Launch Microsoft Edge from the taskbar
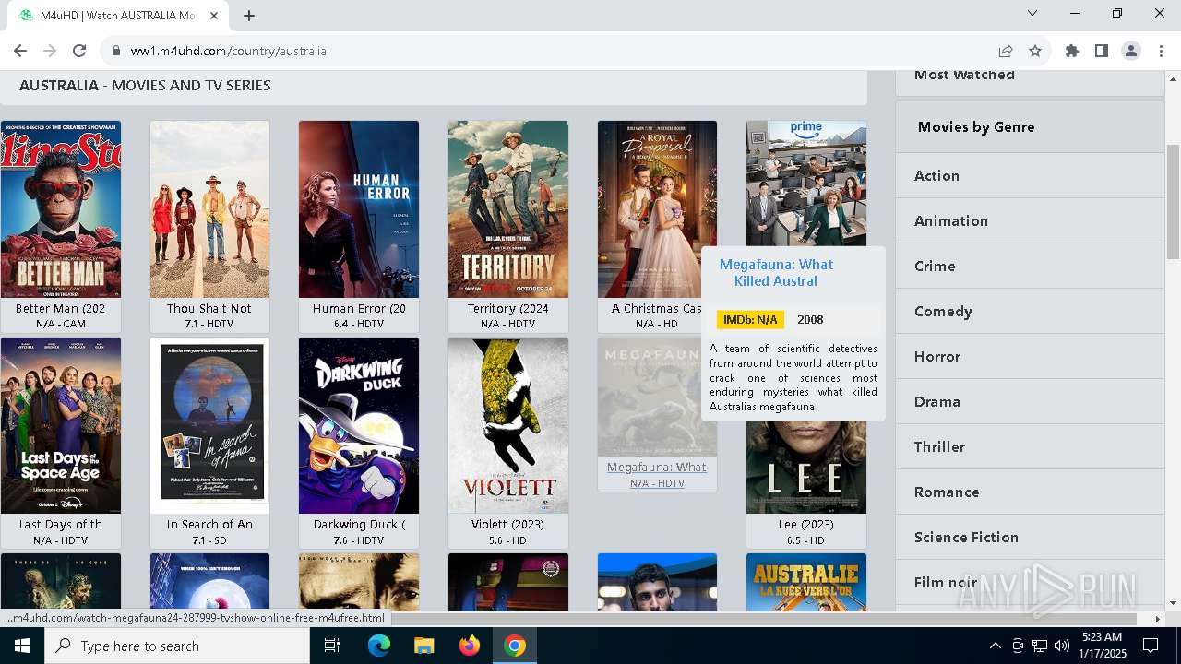The width and height of the screenshot is (1181, 664). [379, 646]
